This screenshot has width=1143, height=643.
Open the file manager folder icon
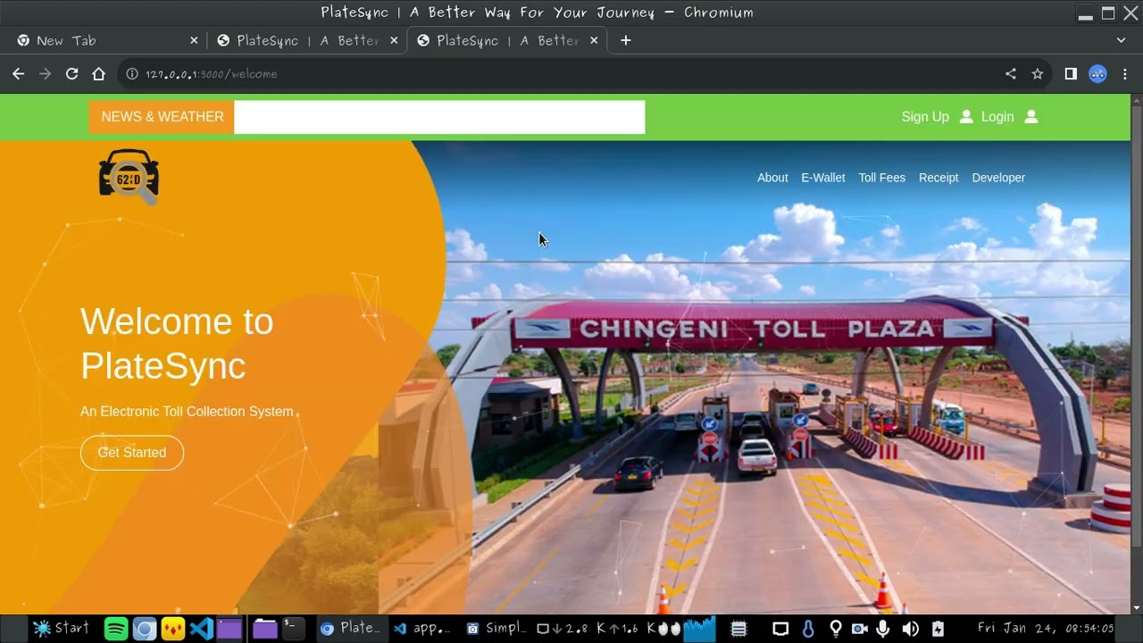tap(265, 629)
